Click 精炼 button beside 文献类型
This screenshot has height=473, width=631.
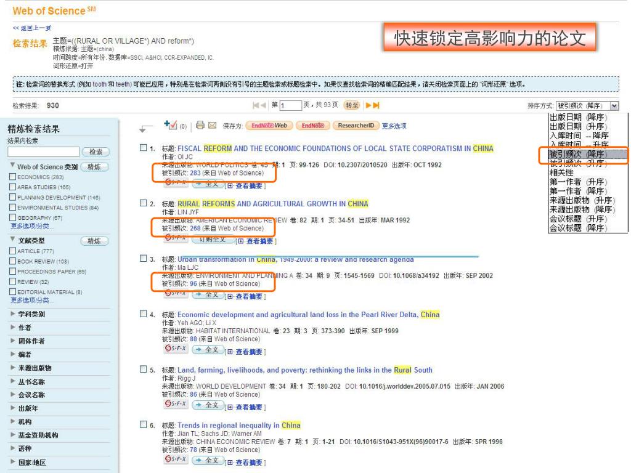[94, 241]
